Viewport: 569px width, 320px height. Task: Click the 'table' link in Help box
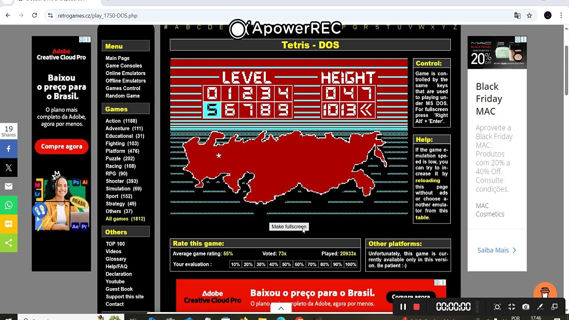[x=422, y=218]
